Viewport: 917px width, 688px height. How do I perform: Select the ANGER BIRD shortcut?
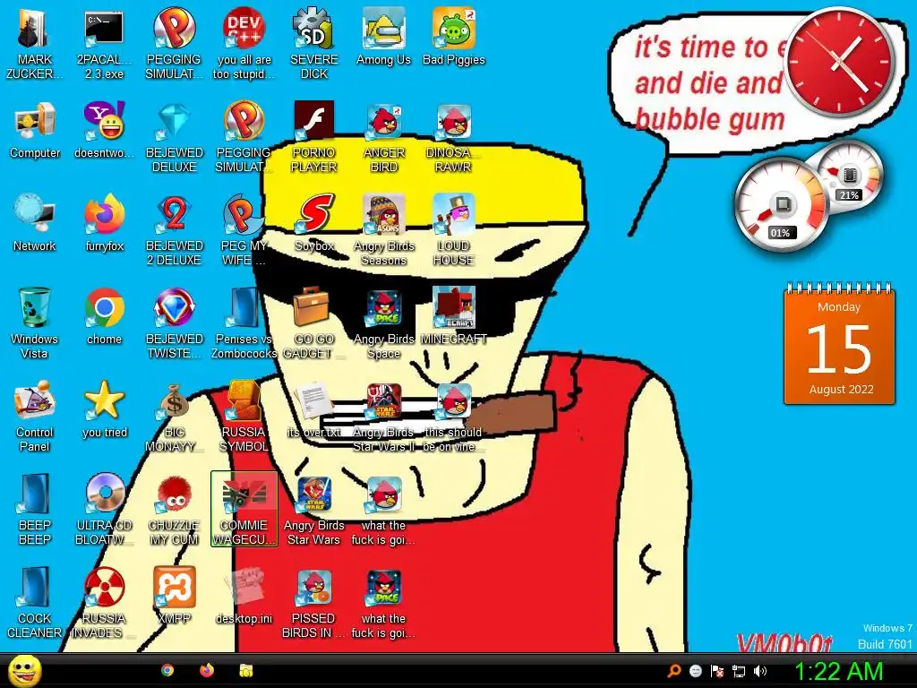[x=384, y=137]
